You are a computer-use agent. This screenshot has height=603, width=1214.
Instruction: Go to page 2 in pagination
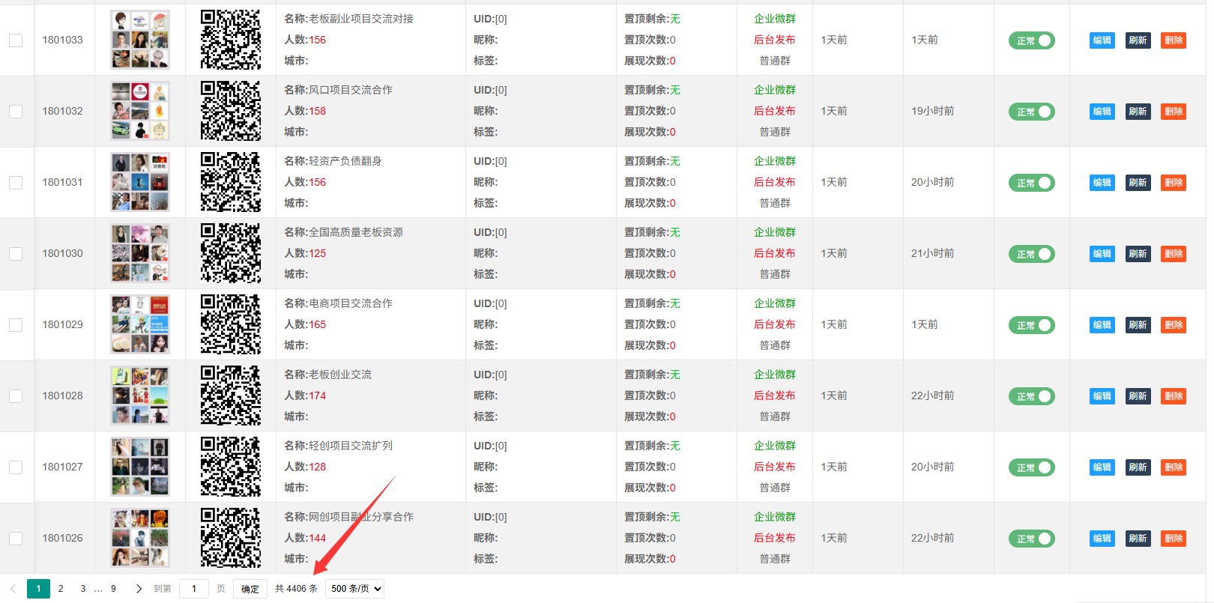coord(61,589)
